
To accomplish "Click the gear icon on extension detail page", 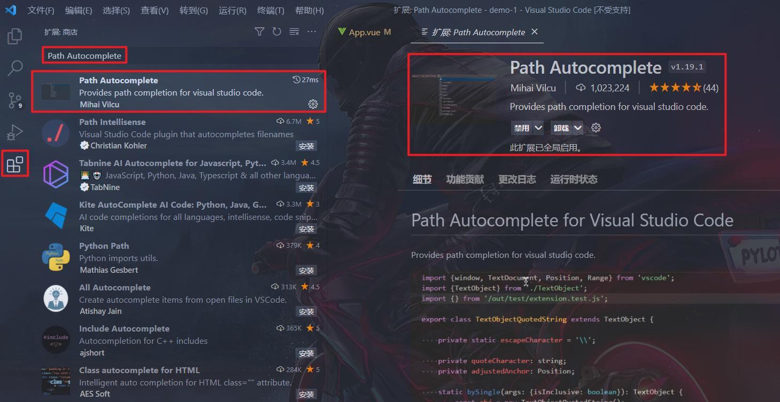I will 596,128.
